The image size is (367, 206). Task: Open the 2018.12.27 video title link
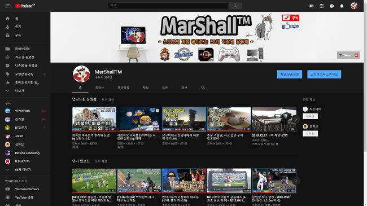coord(270,135)
